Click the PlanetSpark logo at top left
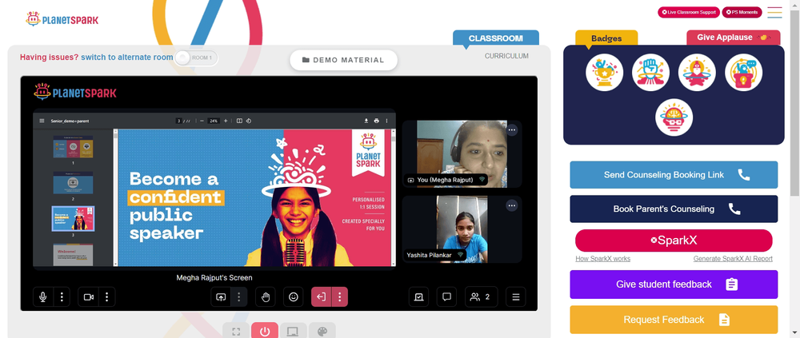The height and width of the screenshot is (338, 800). point(62,19)
